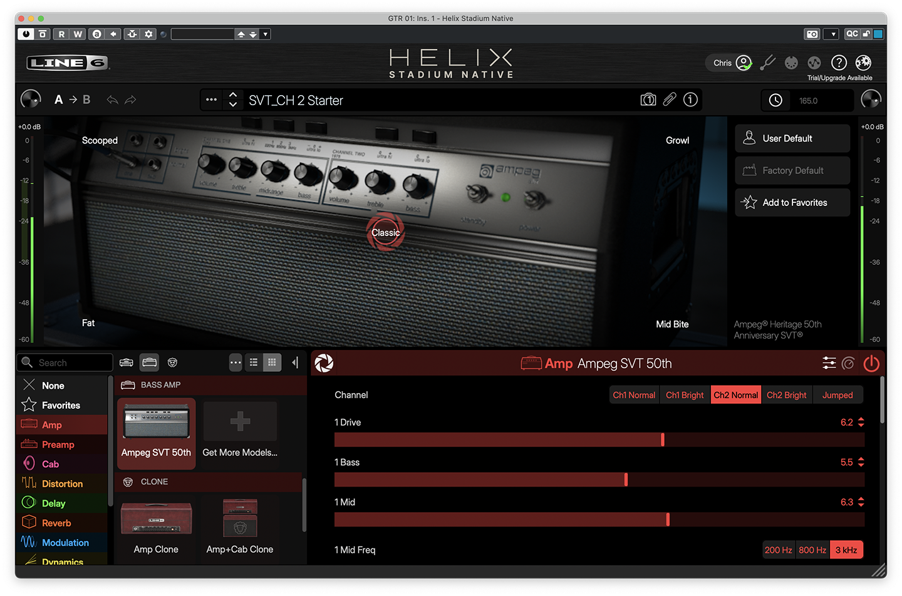Toggle the host W write automation button
Image resolution: width=902 pixels, height=596 pixels.
pyautogui.click(x=78, y=34)
